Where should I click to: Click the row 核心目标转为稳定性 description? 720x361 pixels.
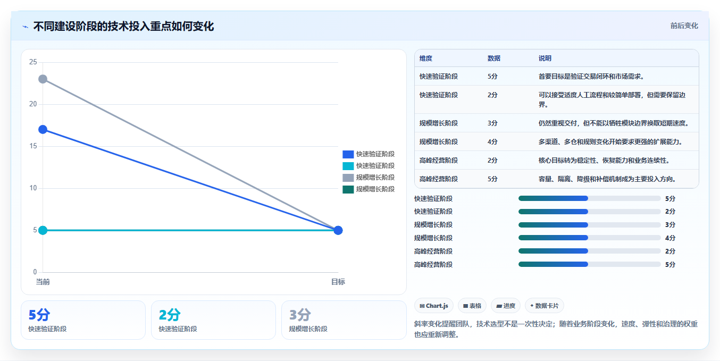point(604,161)
